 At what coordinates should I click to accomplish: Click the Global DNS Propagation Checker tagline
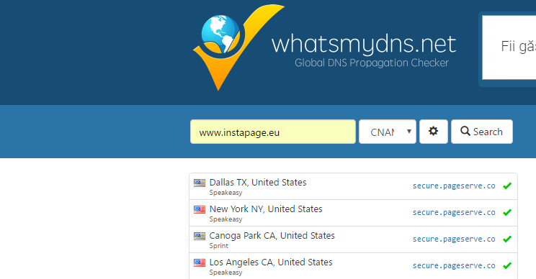(372, 63)
